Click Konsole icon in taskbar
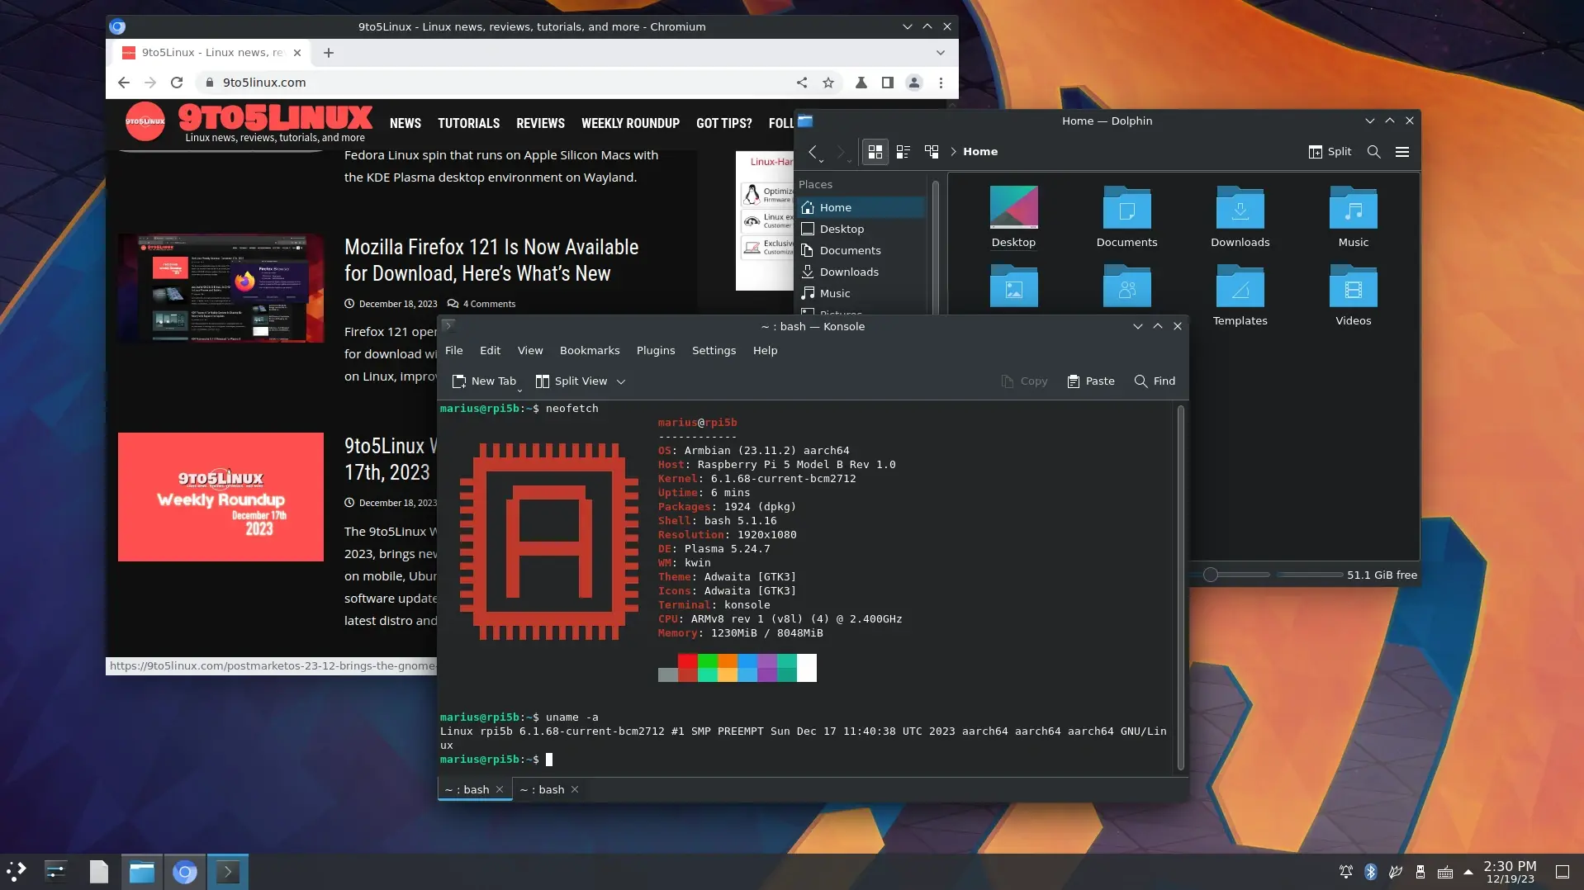Image resolution: width=1584 pixels, height=890 pixels. [227, 872]
